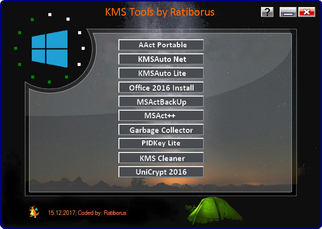
Task: Open Garbage Collector
Action: click(161, 130)
